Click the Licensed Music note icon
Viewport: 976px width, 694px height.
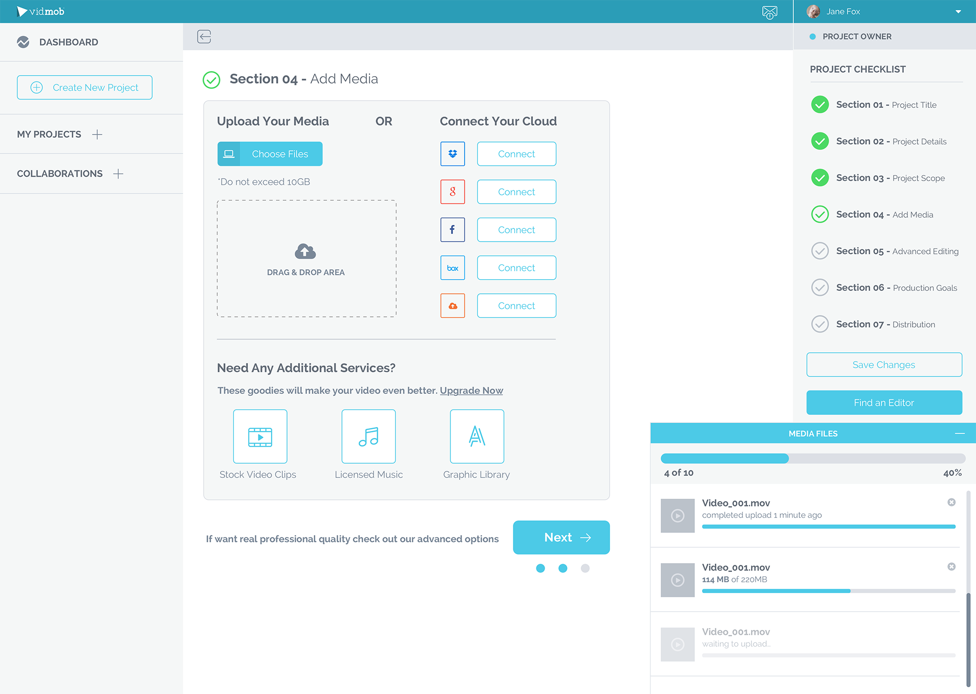point(368,436)
